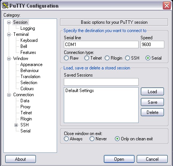Close the PuTTY Configuration window
This screenshot has height=166, width=173.
[x=167, y=6]
